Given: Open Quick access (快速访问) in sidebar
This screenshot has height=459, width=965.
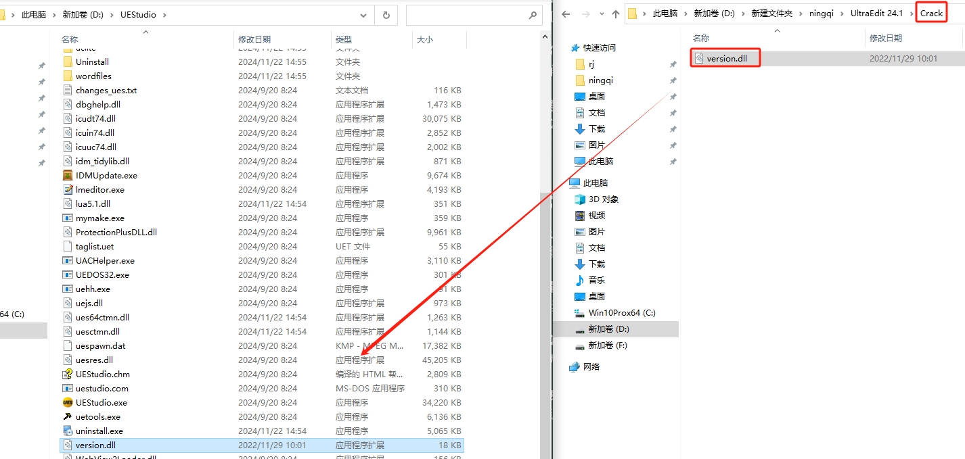Looking at the screenshot, I should (599, 47).
